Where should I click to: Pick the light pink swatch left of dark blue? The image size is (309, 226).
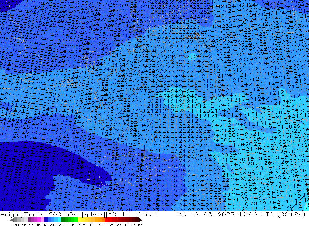42,220
